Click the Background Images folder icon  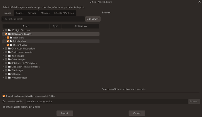point(9,34)
